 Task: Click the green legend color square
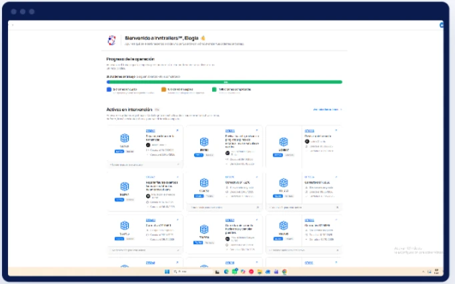pyautogui.click(x=214, y=89)
